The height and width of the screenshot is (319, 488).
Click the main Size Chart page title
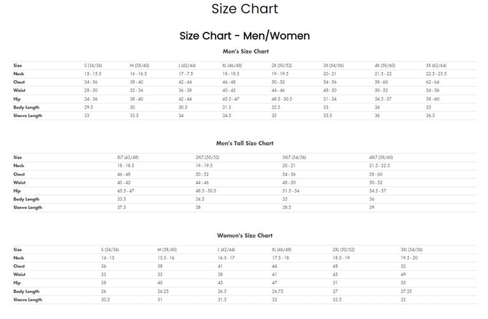(244, 9)
